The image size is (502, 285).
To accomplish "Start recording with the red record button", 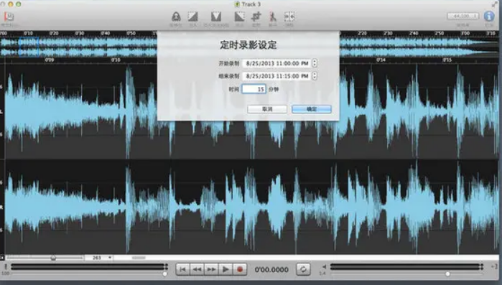I will (240, 270).
